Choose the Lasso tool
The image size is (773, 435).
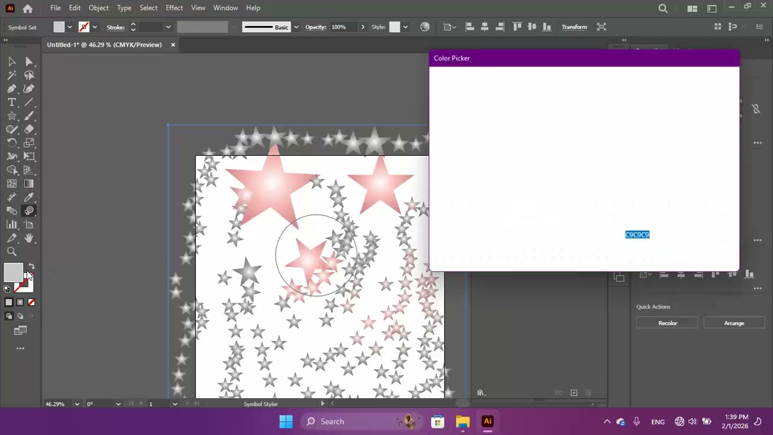[x=29, y=76]
